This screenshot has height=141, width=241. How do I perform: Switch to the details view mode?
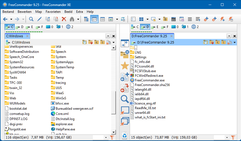click(103, 19)
